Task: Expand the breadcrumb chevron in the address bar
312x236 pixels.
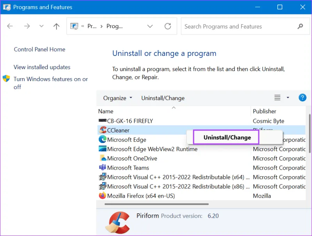Action: (x=150, y=26)
